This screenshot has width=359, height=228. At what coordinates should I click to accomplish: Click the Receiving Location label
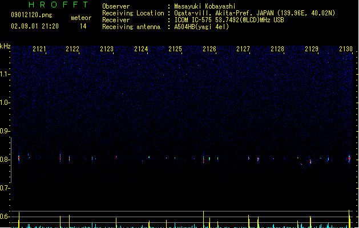tap(133, 13)
